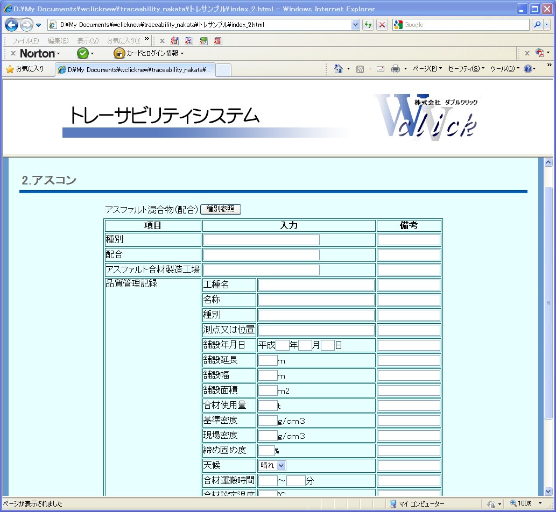556x512 pixels.
Task: Close the Adobe PDF toolbar beside the menu bar
Action: 162,41
